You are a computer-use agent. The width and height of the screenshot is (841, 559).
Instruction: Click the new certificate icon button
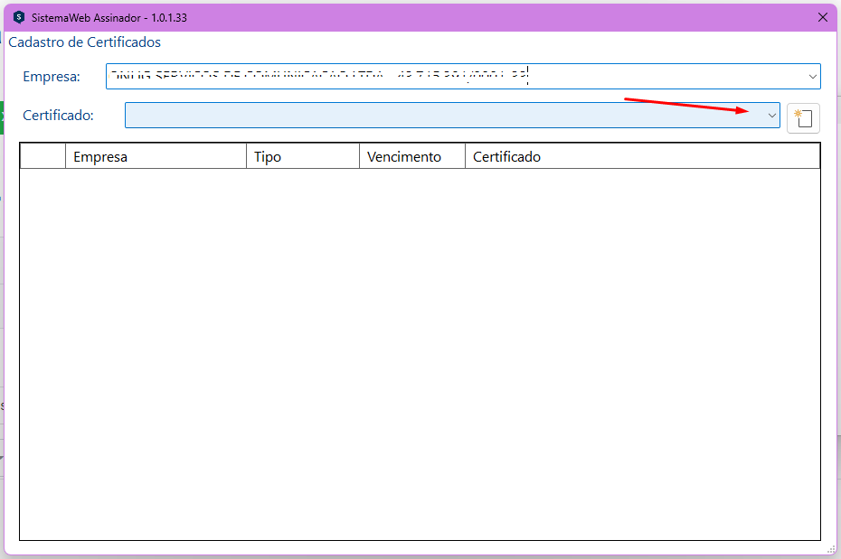[x=803, y=117]
